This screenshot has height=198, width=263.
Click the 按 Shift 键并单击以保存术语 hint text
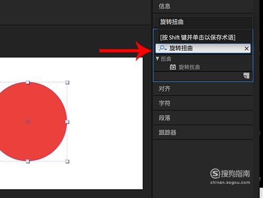tap(198, 37)
